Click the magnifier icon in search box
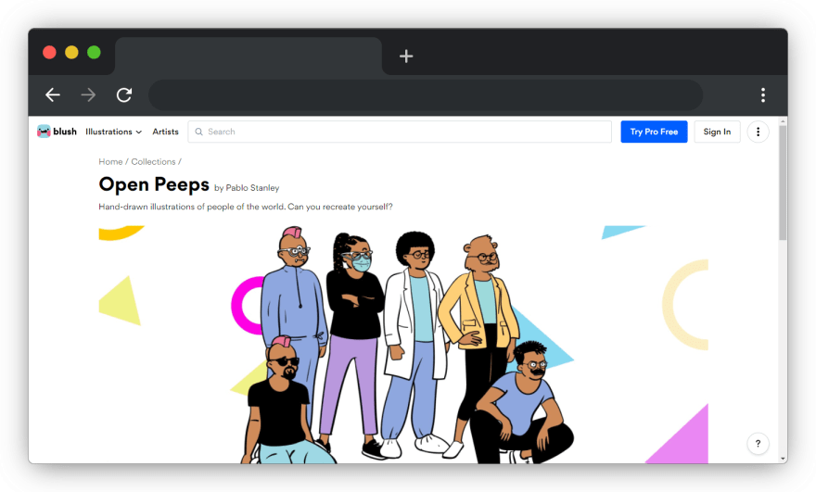 198,132
